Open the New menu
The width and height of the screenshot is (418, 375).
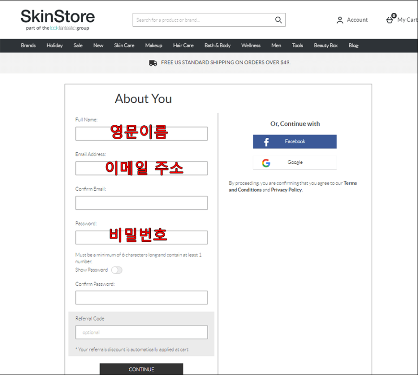[x=98, y=46]
